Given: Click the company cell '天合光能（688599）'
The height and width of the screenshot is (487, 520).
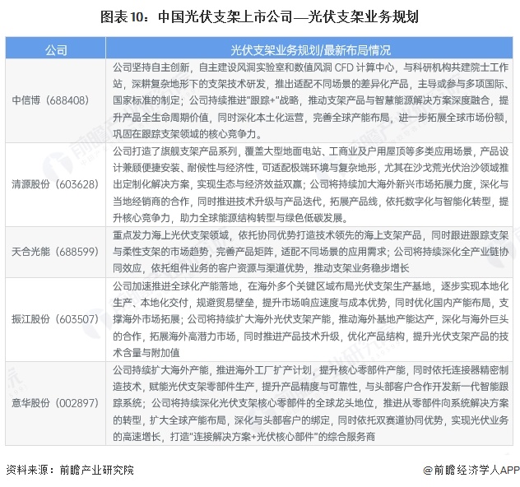Looking at the screenshot, I should pyautogui.click(x=55, y=252).
